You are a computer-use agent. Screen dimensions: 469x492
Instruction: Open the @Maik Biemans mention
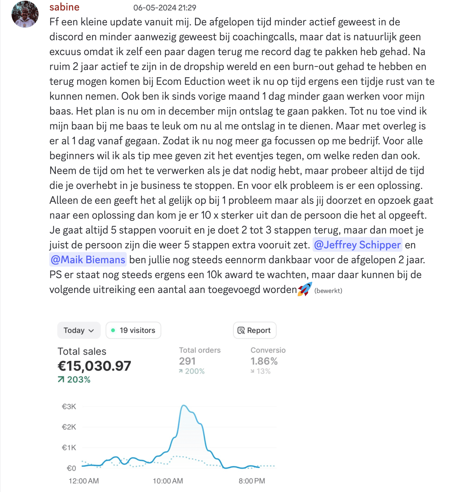click(88, 260)
